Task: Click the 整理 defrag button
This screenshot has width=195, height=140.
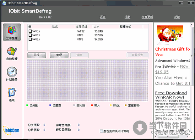Action: coord(59,55)
